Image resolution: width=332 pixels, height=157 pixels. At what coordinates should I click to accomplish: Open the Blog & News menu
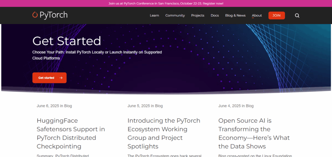[235, 16]
